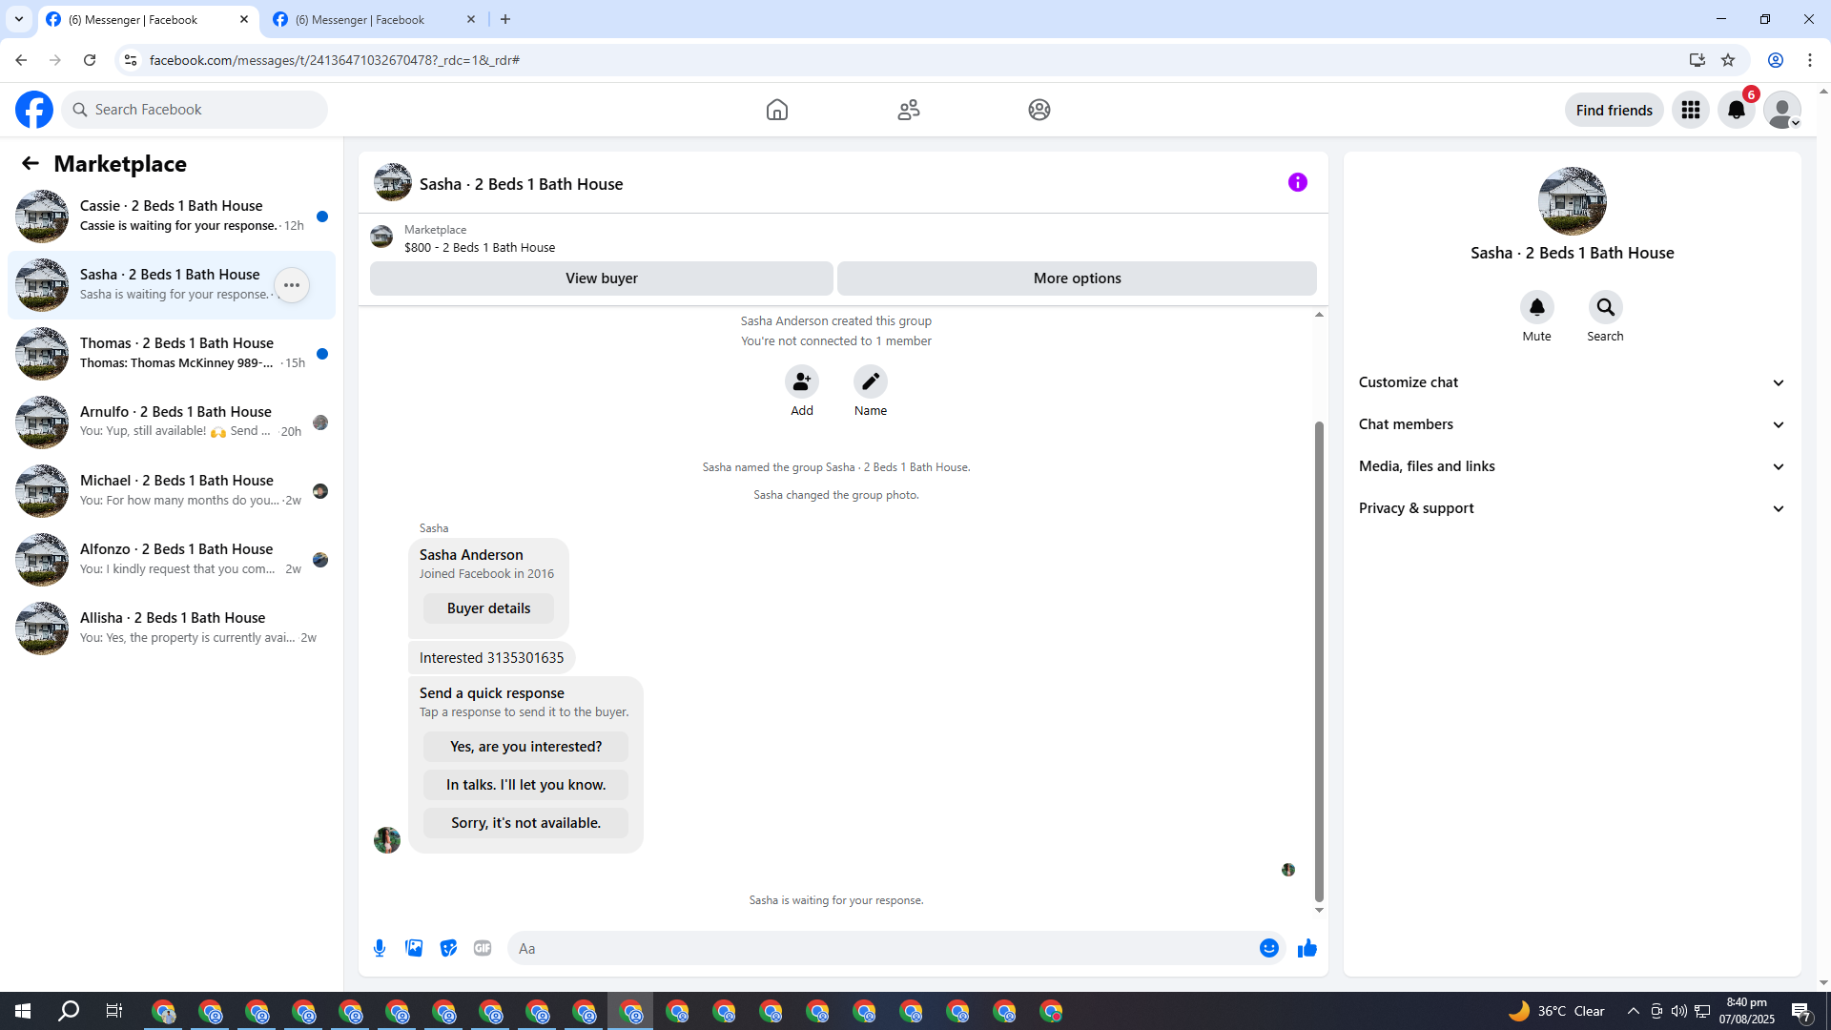Expand Chat members section
The width and height of the screenshot is (1831, 1030).
click(x=1573, y=424)
